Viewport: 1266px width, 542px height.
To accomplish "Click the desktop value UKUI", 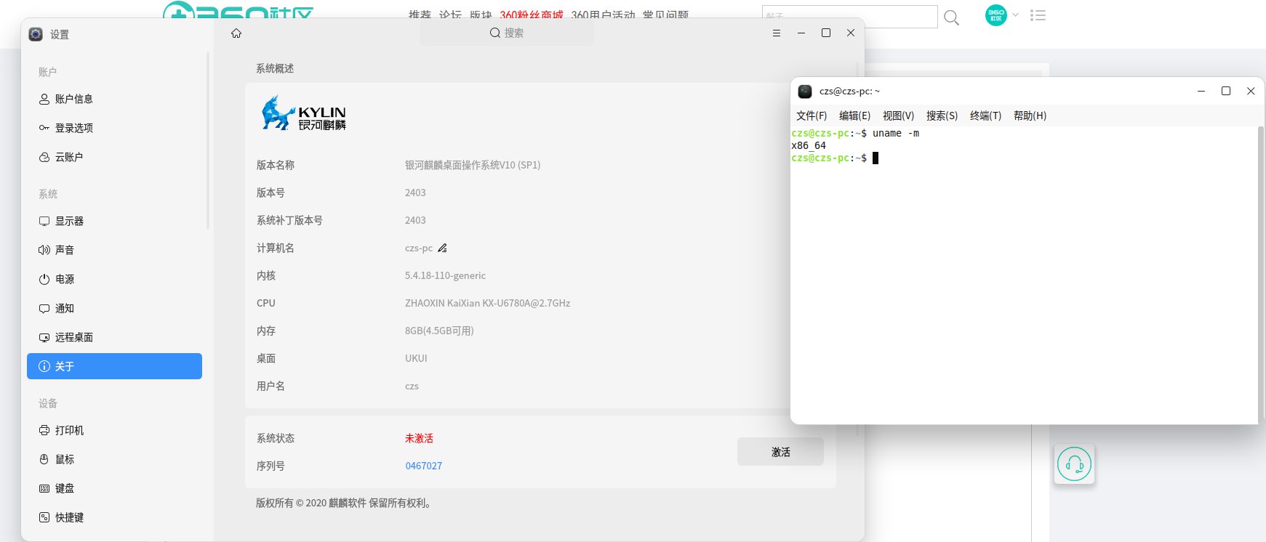I will [x=416, y=359].
